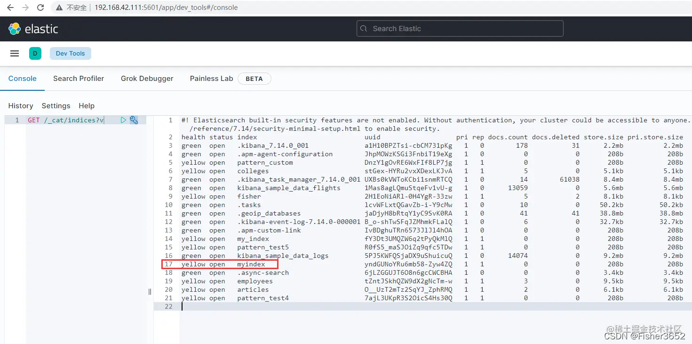Click the health column header
This screenshot has width=692, height=344.
(193, 137)
